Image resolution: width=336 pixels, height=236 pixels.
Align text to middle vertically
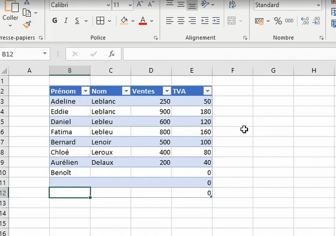(x=181, y=4)
